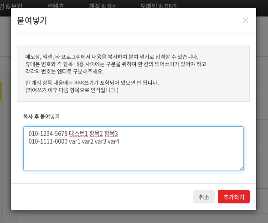
Task: Place cursor on 항목3 in the textarea
Action: [x=111, y=134]
